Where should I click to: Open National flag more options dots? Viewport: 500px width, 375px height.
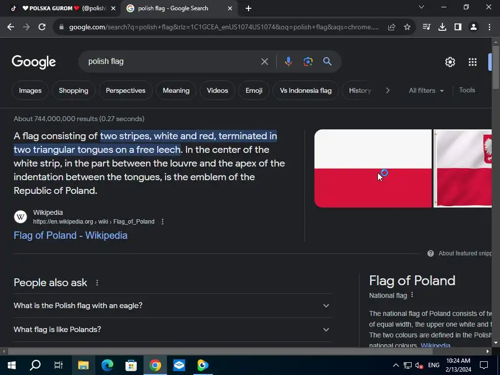[x=412, y=295]
